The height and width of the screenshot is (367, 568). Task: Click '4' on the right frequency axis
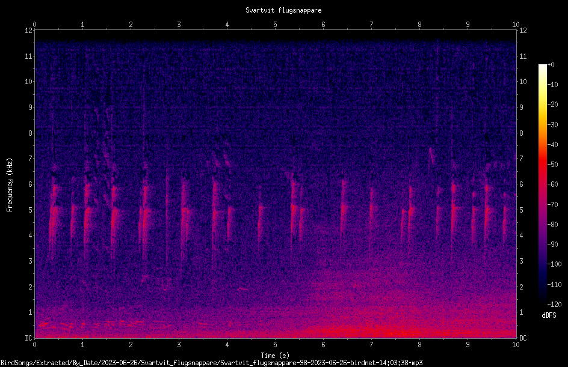tap(521, 235)
